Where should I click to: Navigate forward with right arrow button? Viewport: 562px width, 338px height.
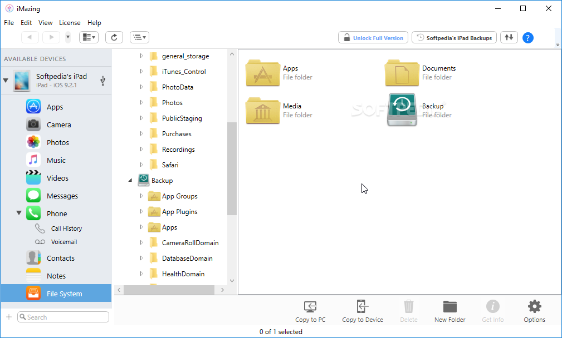51,37
